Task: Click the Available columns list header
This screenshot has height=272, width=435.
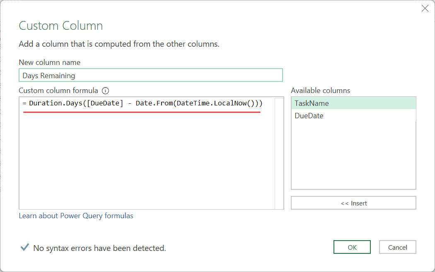Action: click(x=320, y=90)
